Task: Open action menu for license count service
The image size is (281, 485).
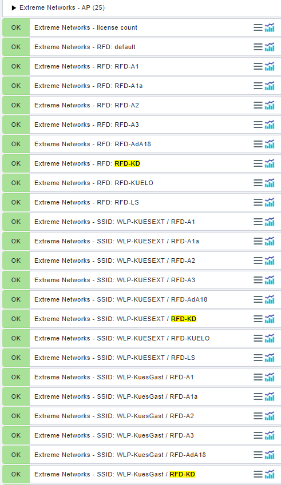Action: (x=258, y=27)
